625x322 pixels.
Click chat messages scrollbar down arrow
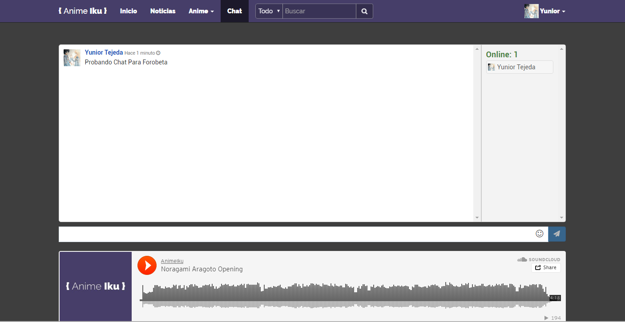point(477,218)
